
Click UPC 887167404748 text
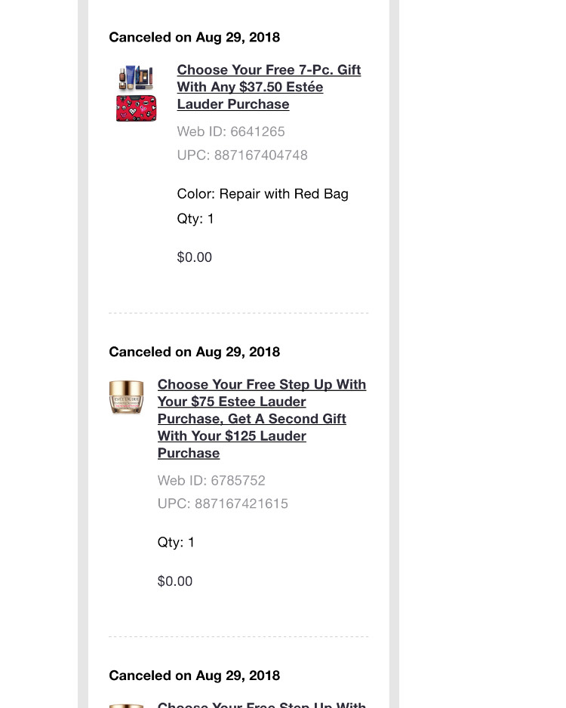click(x=242, y=155)
